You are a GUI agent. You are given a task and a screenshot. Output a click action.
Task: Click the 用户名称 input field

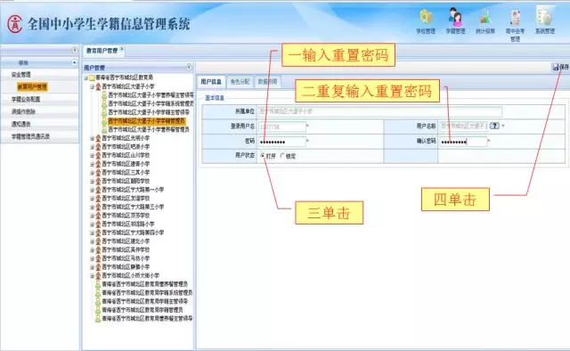click(x=463, y=126)
